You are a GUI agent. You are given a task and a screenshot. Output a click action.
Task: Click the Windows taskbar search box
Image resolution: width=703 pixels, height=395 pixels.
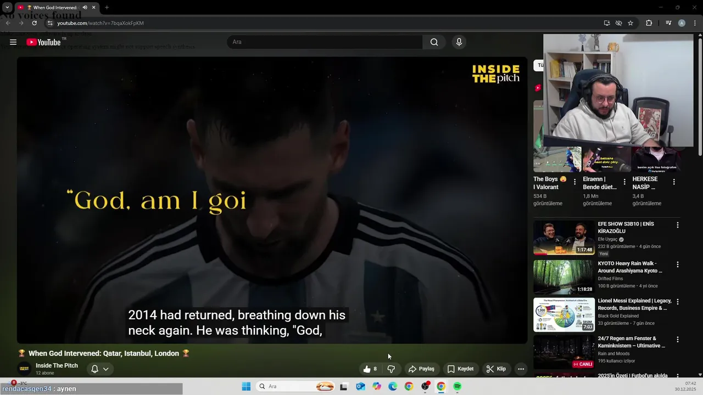(x=295, y=387)
